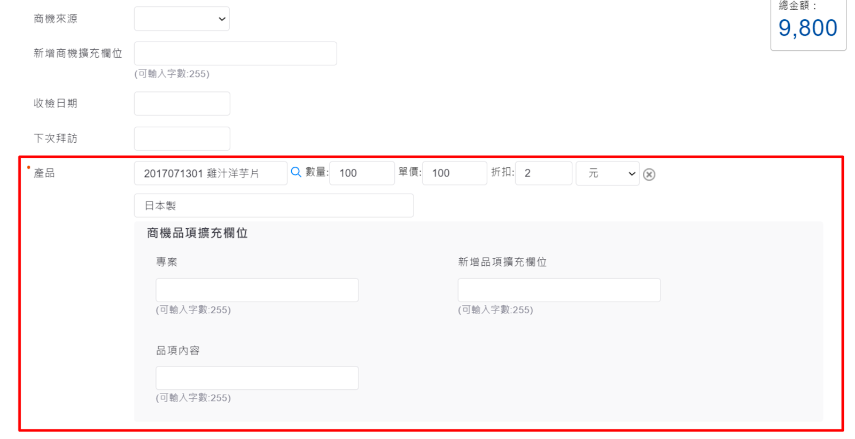Viewport: 855px width, 439px height.
Task: Click the 商機來源 label
Action: pos(56,19)
